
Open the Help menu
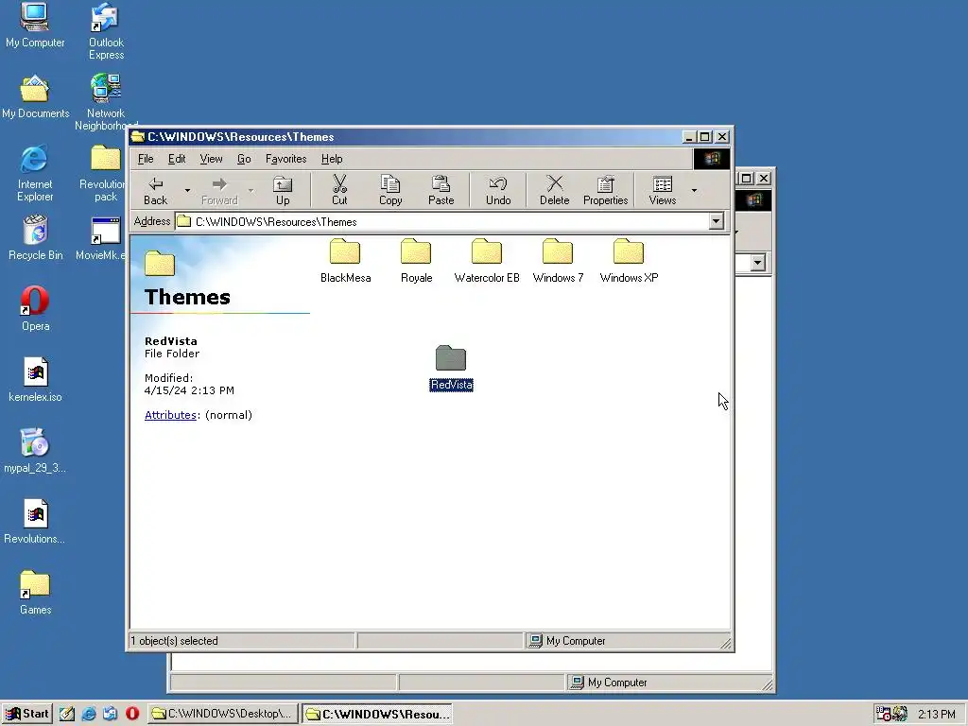pos(332,159)
